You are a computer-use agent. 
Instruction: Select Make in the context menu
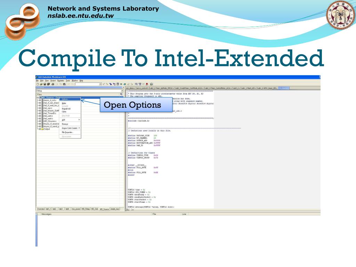(x=70, y=103)
